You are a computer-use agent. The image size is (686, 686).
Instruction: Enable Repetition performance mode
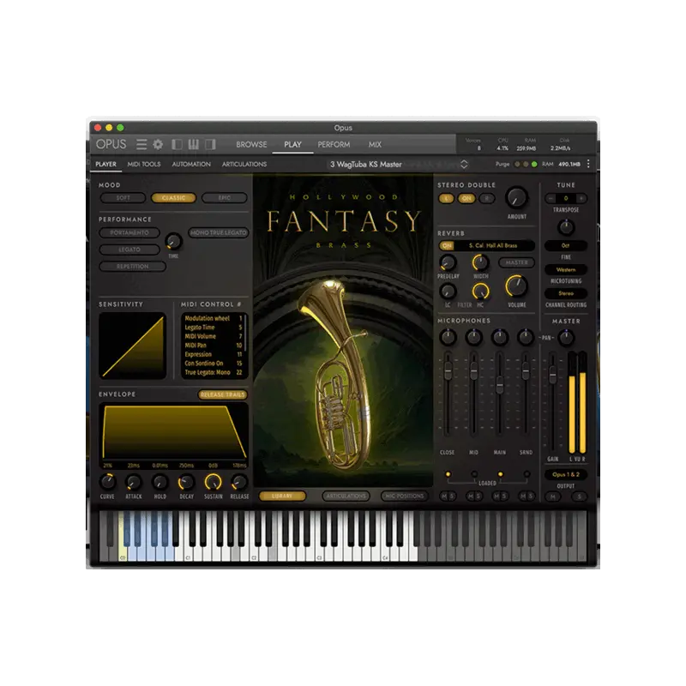tap(133, 267)
